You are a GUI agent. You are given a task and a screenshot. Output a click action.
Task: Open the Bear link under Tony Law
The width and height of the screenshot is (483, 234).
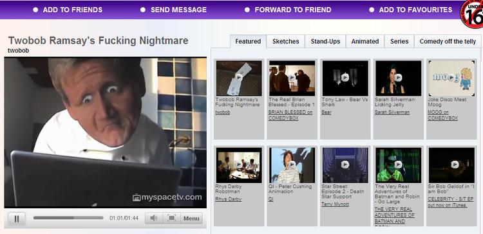click(x=327, y=113)
